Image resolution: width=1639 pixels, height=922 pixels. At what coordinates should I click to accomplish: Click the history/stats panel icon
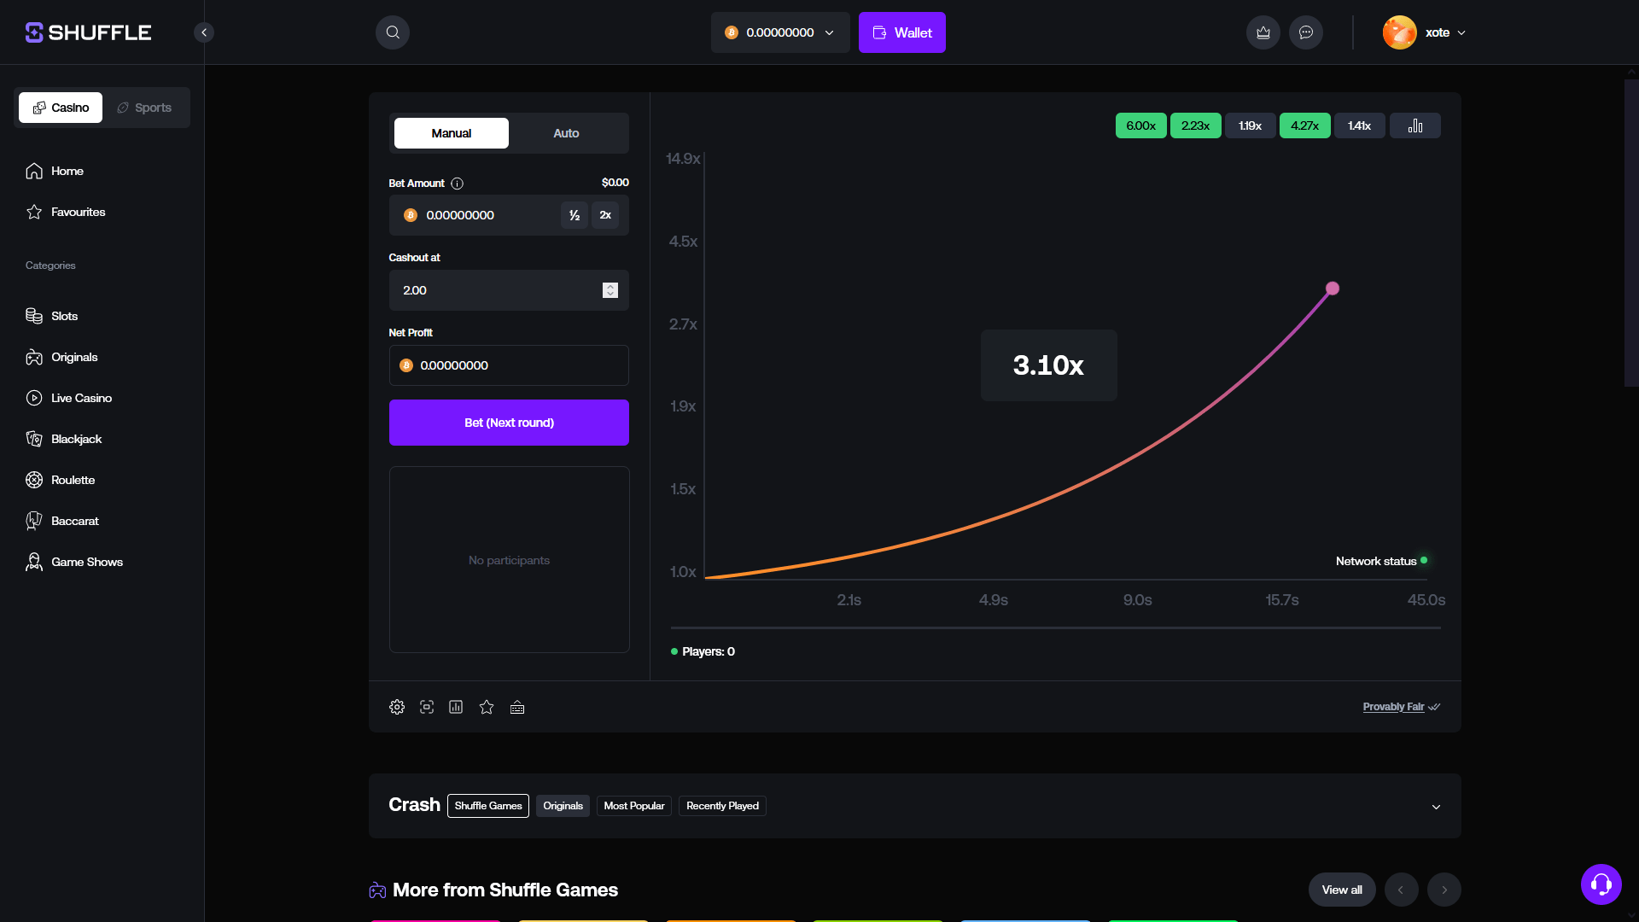(x=1416, y=125)
